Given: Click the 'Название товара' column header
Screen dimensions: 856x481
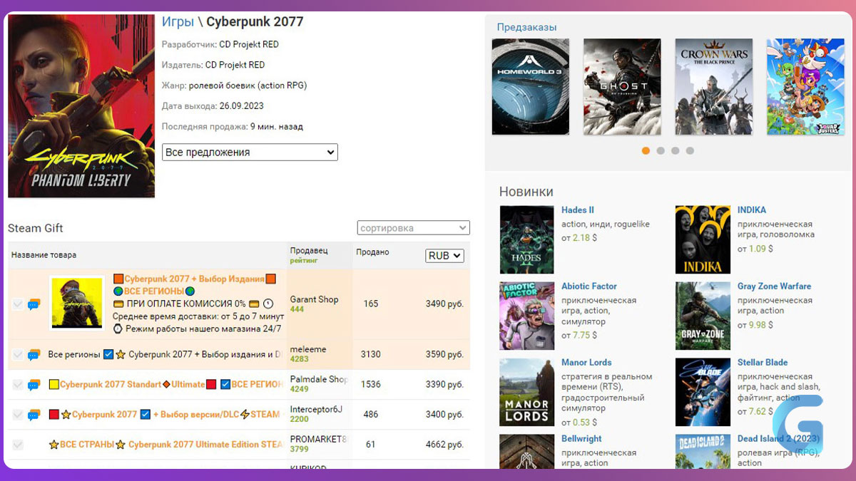Looking at the screenshot, I should click(44, 255).
